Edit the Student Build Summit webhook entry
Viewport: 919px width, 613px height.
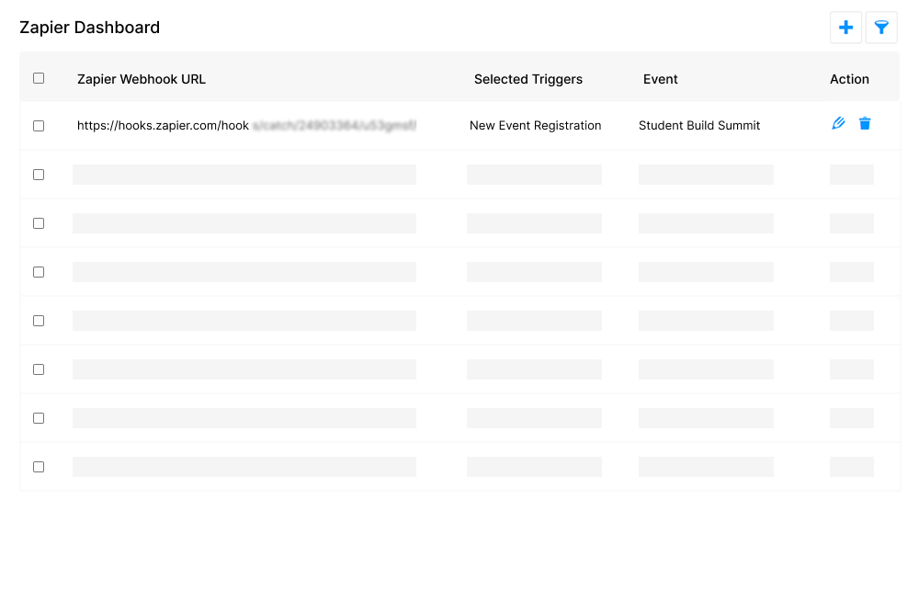coord(837,122)
